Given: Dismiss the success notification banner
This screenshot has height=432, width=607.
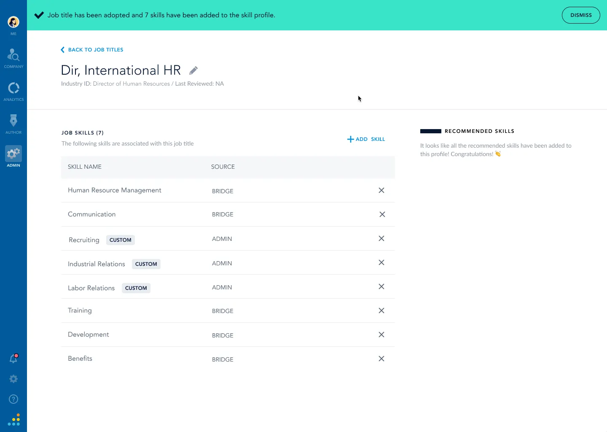Looking at the screenshot, I should (581, 15).
